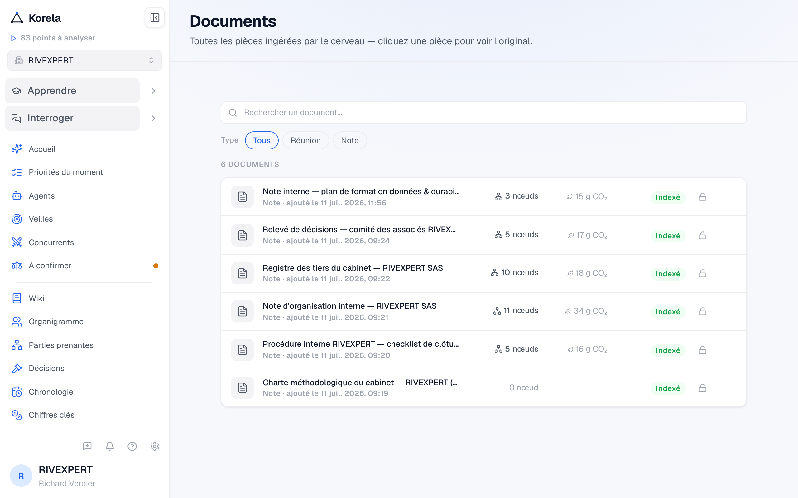Image resolution: width=798 pixels, height=498 pixels.
Task: Filter documents by Réunion type
Action: coord(306,140)
